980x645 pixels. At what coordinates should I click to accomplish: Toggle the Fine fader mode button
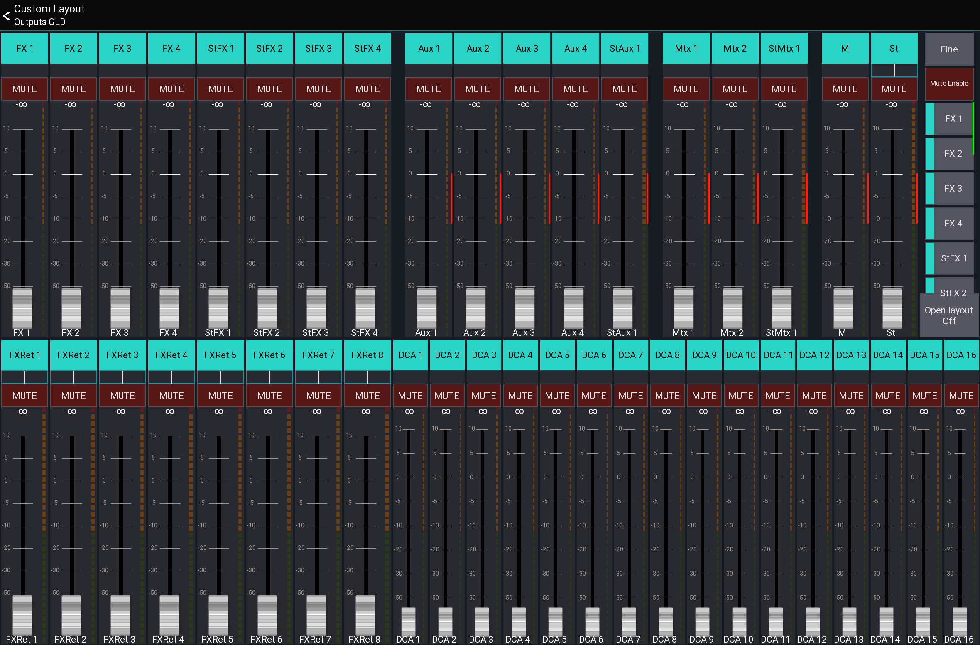pos(949,49)
